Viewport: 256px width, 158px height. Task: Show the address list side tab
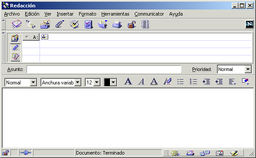(x=15, y=39)
